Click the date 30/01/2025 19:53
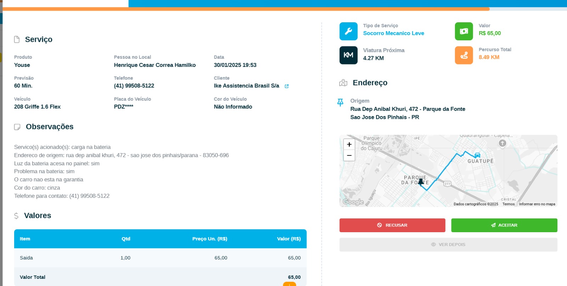This screenshot has height=286, width=567. pos(235,65)
